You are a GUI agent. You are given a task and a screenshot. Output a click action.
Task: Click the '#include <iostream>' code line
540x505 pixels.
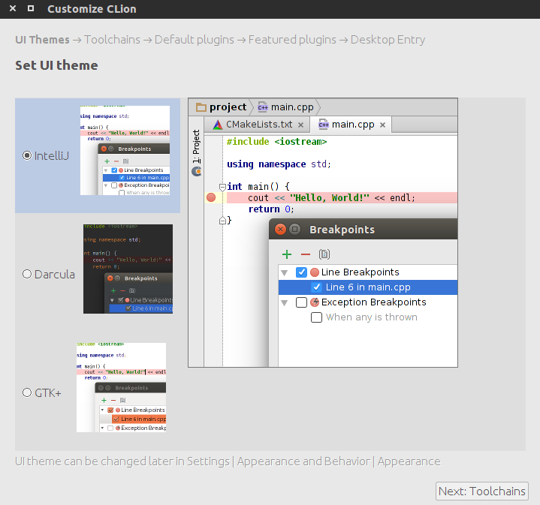(x=276, y=141)
